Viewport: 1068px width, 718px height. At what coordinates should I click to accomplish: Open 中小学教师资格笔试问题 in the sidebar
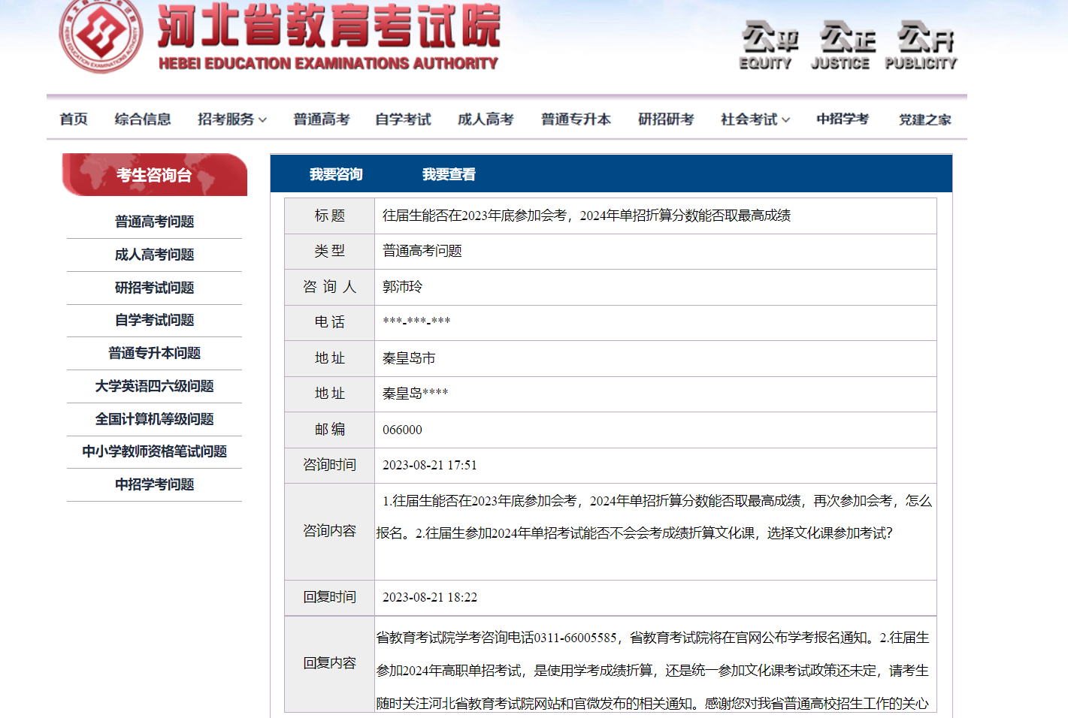point(154,451)
